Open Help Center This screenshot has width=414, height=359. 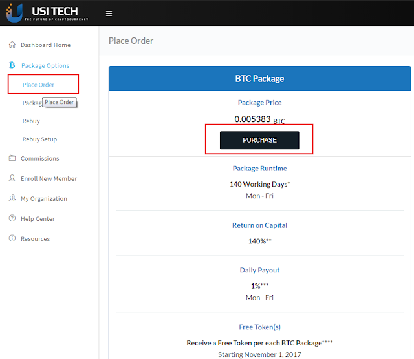38,219
